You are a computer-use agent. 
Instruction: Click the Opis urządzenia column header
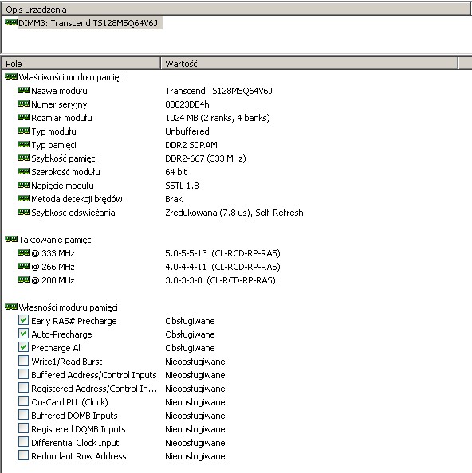tap(236, 10)
